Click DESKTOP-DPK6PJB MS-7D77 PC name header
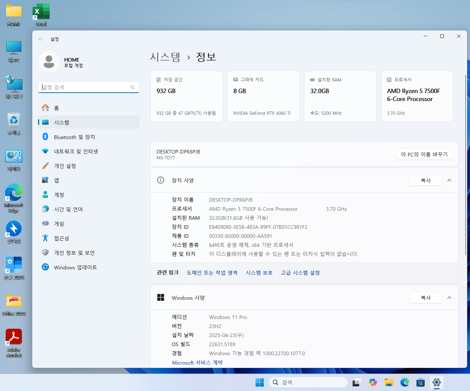Viewport: 470px width, 391px height. coord(178,154)
